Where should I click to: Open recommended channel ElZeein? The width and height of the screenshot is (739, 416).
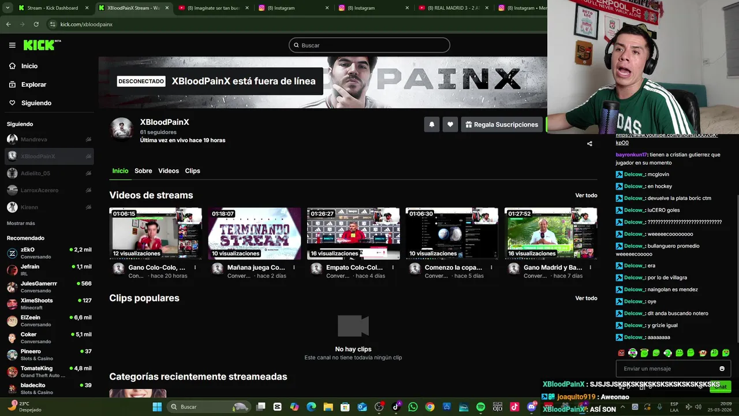49,321
